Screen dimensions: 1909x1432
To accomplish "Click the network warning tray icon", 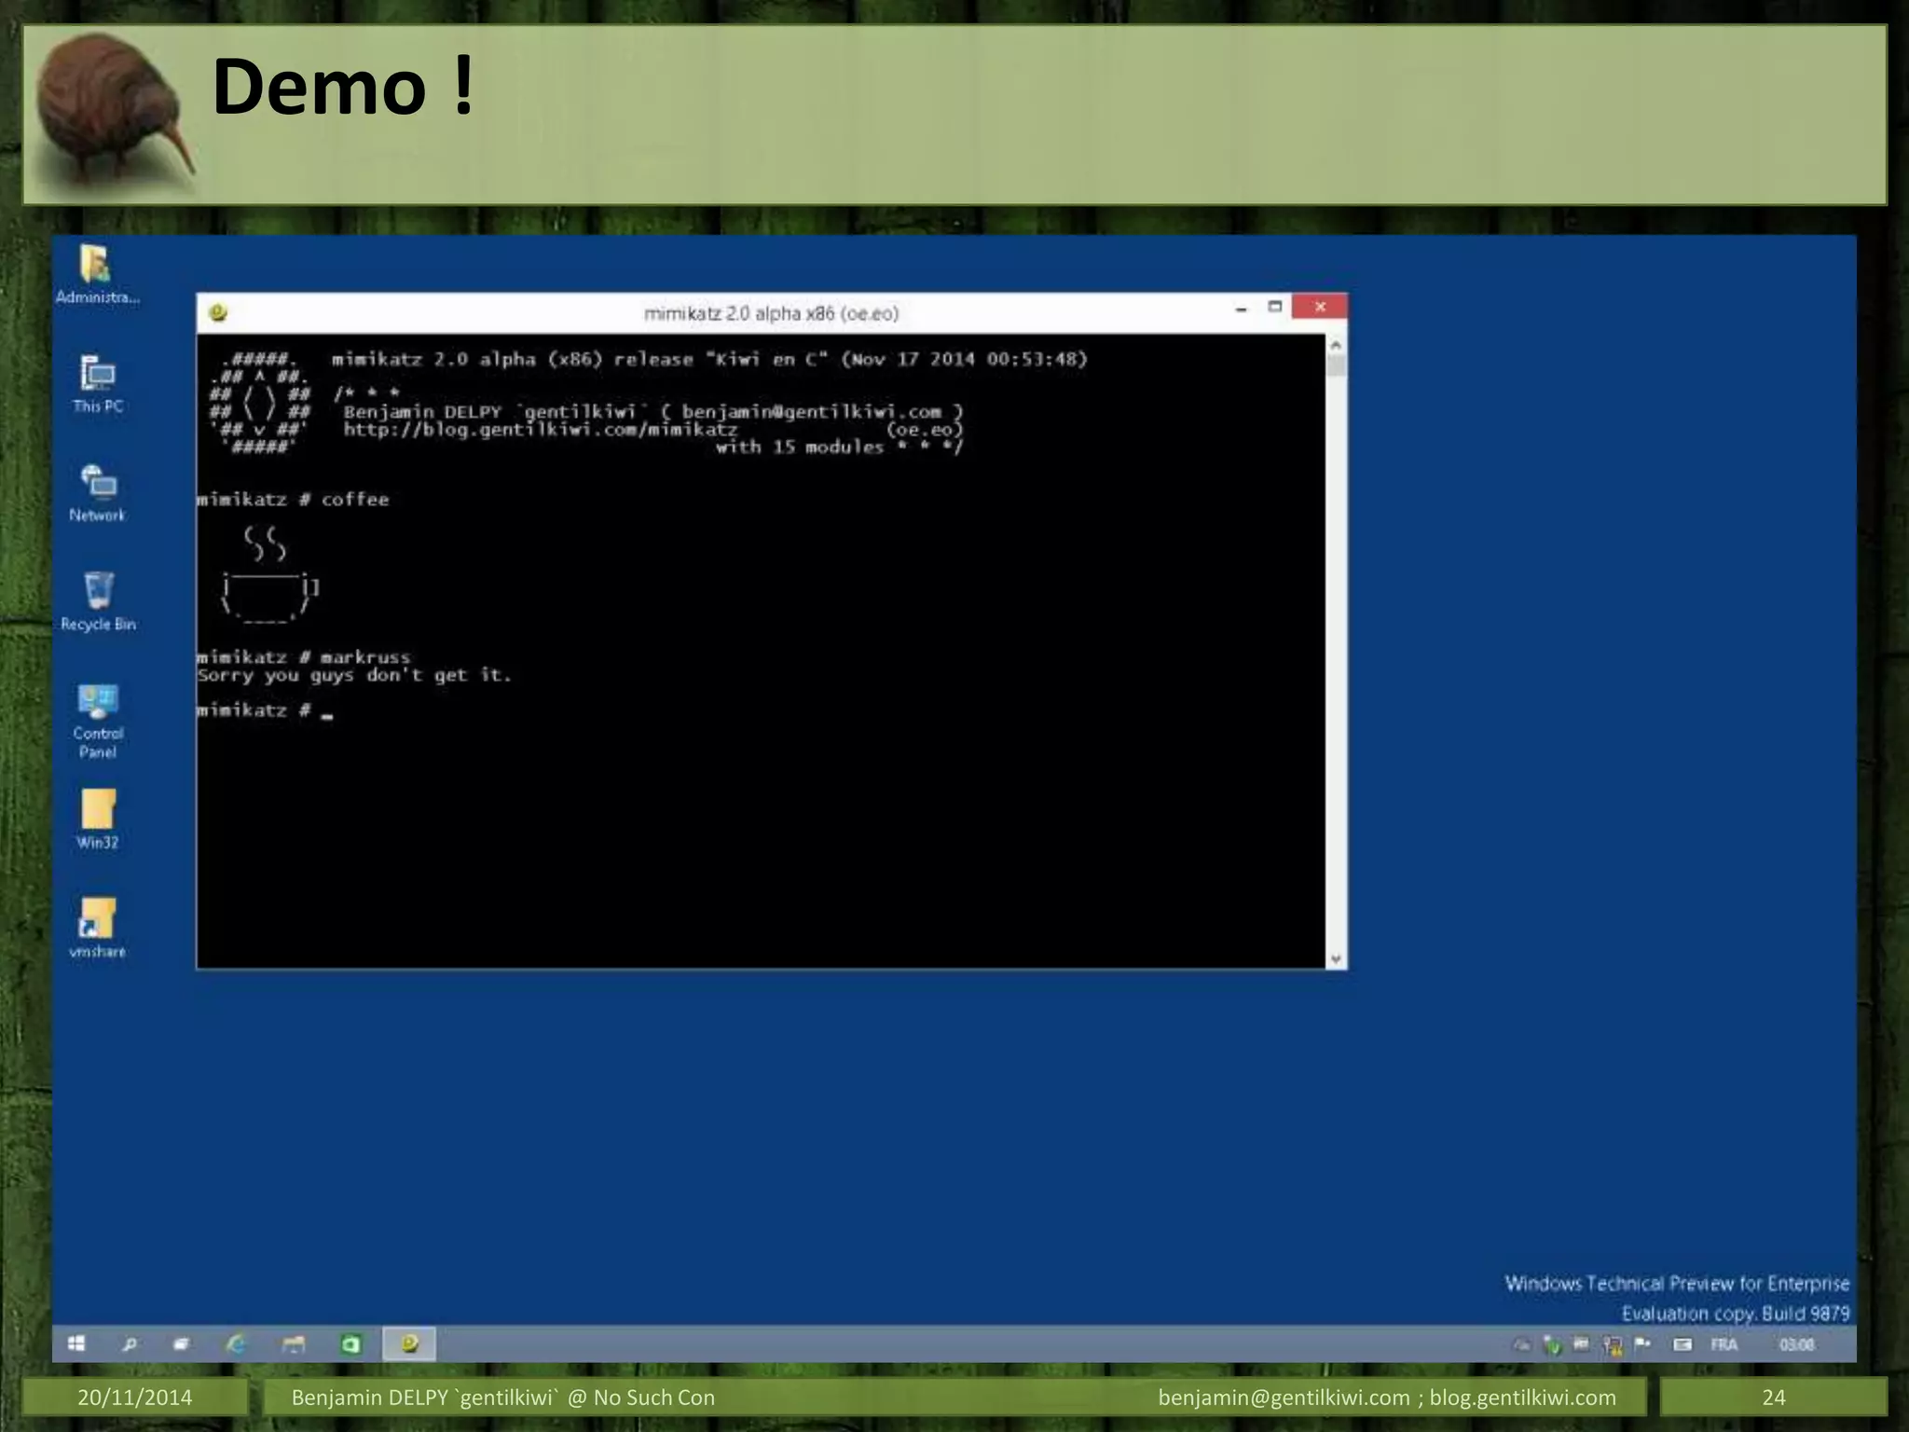I will click(1613, 1344).
